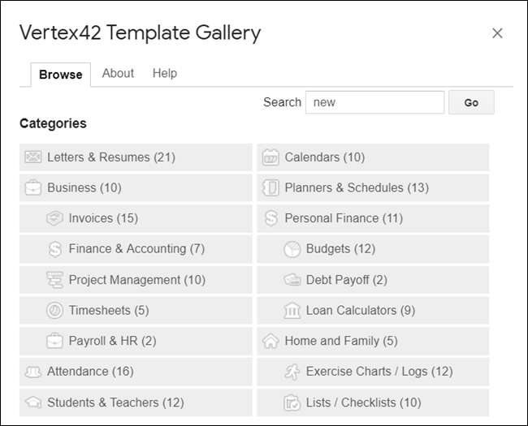Open the Attendance (16) category
Image resolution: width=528 pixels, height=426 pixels.
[x=89, y=372]
